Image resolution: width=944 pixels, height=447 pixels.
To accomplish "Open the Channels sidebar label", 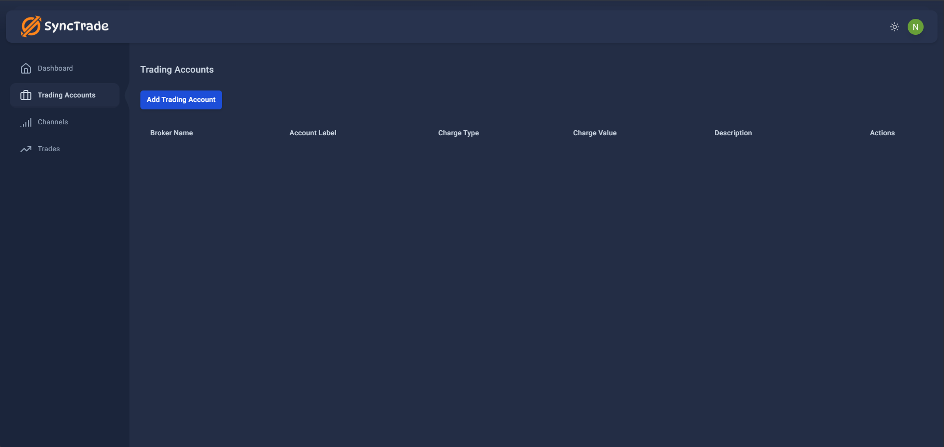I will (53, 122).
